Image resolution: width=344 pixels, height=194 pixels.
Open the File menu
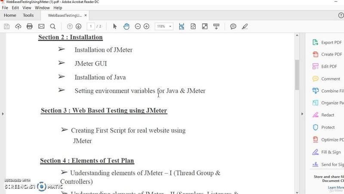coord(5,8)
